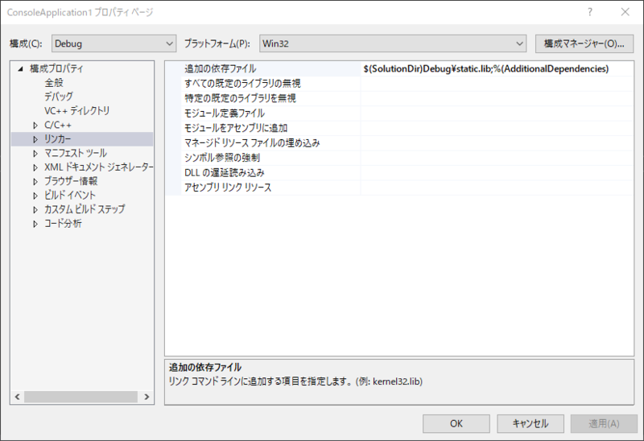The height and width of the screenshot is (441, 644).
Task: Click the 構成マネージャー(O)... button
Action: (x=584, y=43)
